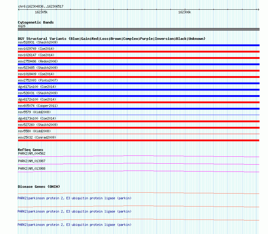The image size is (268, 234).
Task: Open variant nsv1026147 (Coe2014)
Action: click(36, 55)
